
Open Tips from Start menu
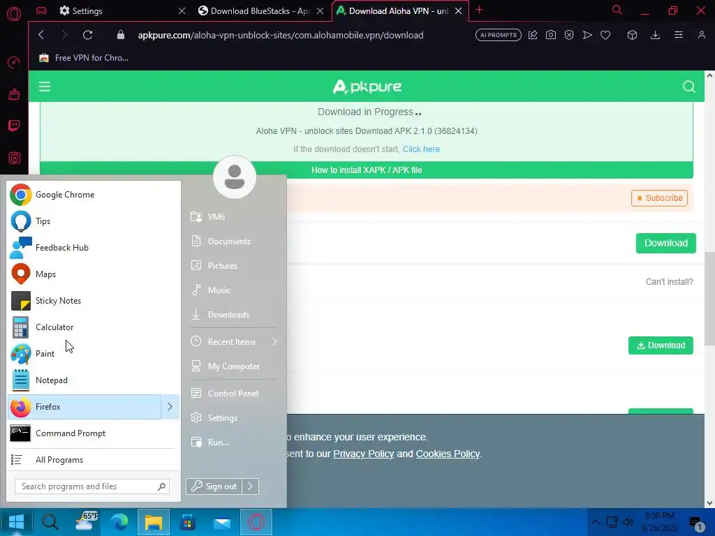point(94,221)
